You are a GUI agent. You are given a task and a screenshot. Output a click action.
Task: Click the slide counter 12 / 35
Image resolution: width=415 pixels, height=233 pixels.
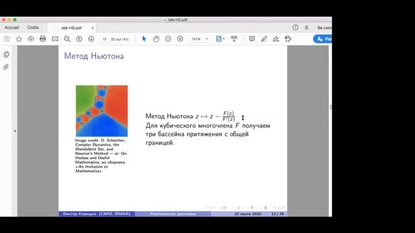click(x=278, y=214)
